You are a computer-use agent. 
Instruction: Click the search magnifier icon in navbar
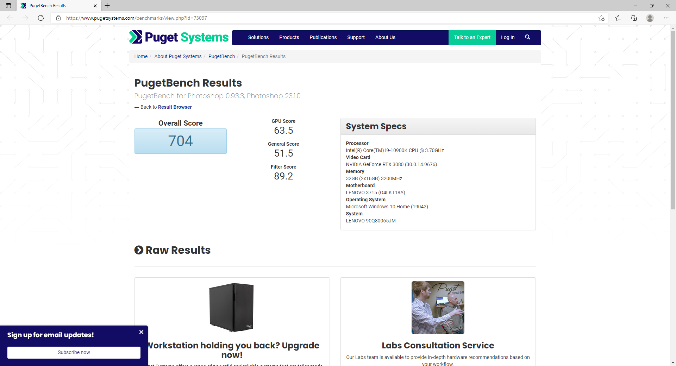point(527,37)
